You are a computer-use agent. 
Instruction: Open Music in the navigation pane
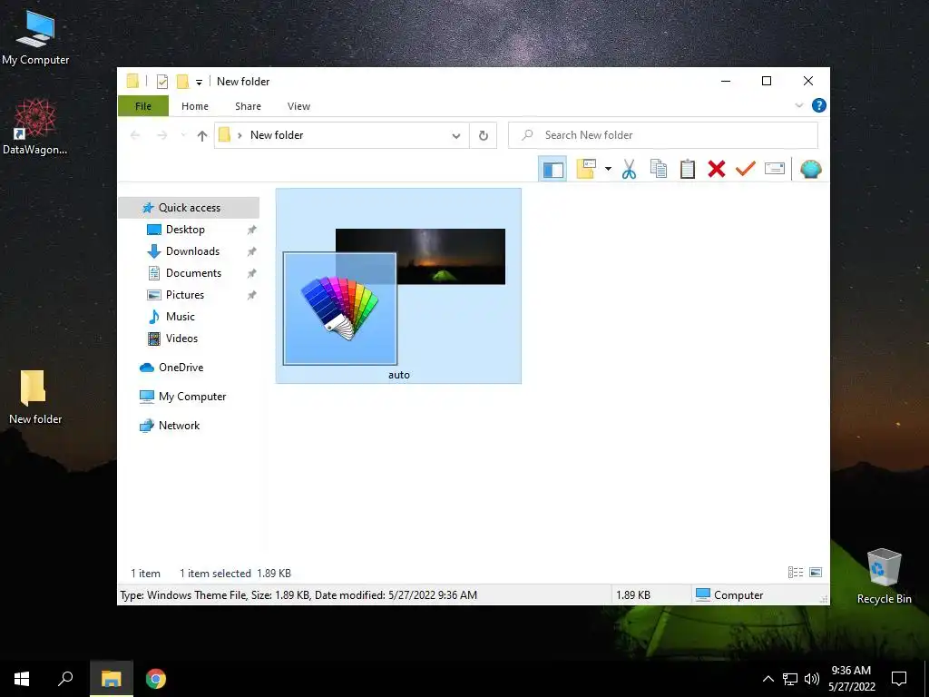point(181,317)
